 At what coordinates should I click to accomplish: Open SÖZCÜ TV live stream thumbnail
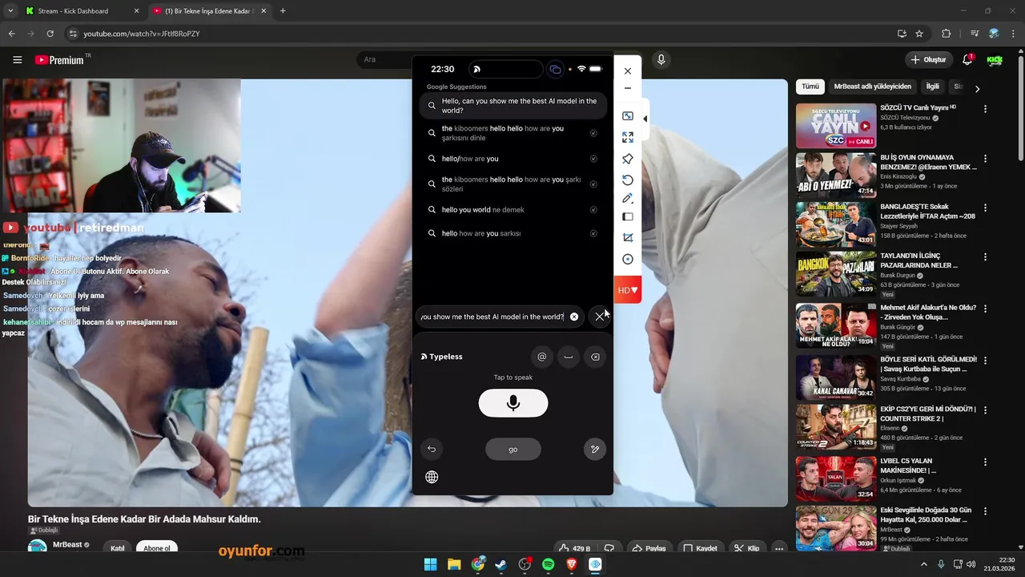click(835, 126)
